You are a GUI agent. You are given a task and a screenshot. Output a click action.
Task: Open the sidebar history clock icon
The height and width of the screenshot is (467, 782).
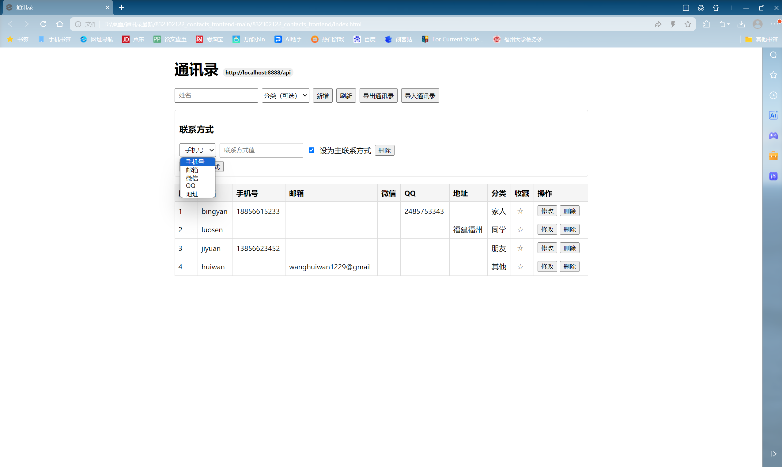[x=773, y=95]
